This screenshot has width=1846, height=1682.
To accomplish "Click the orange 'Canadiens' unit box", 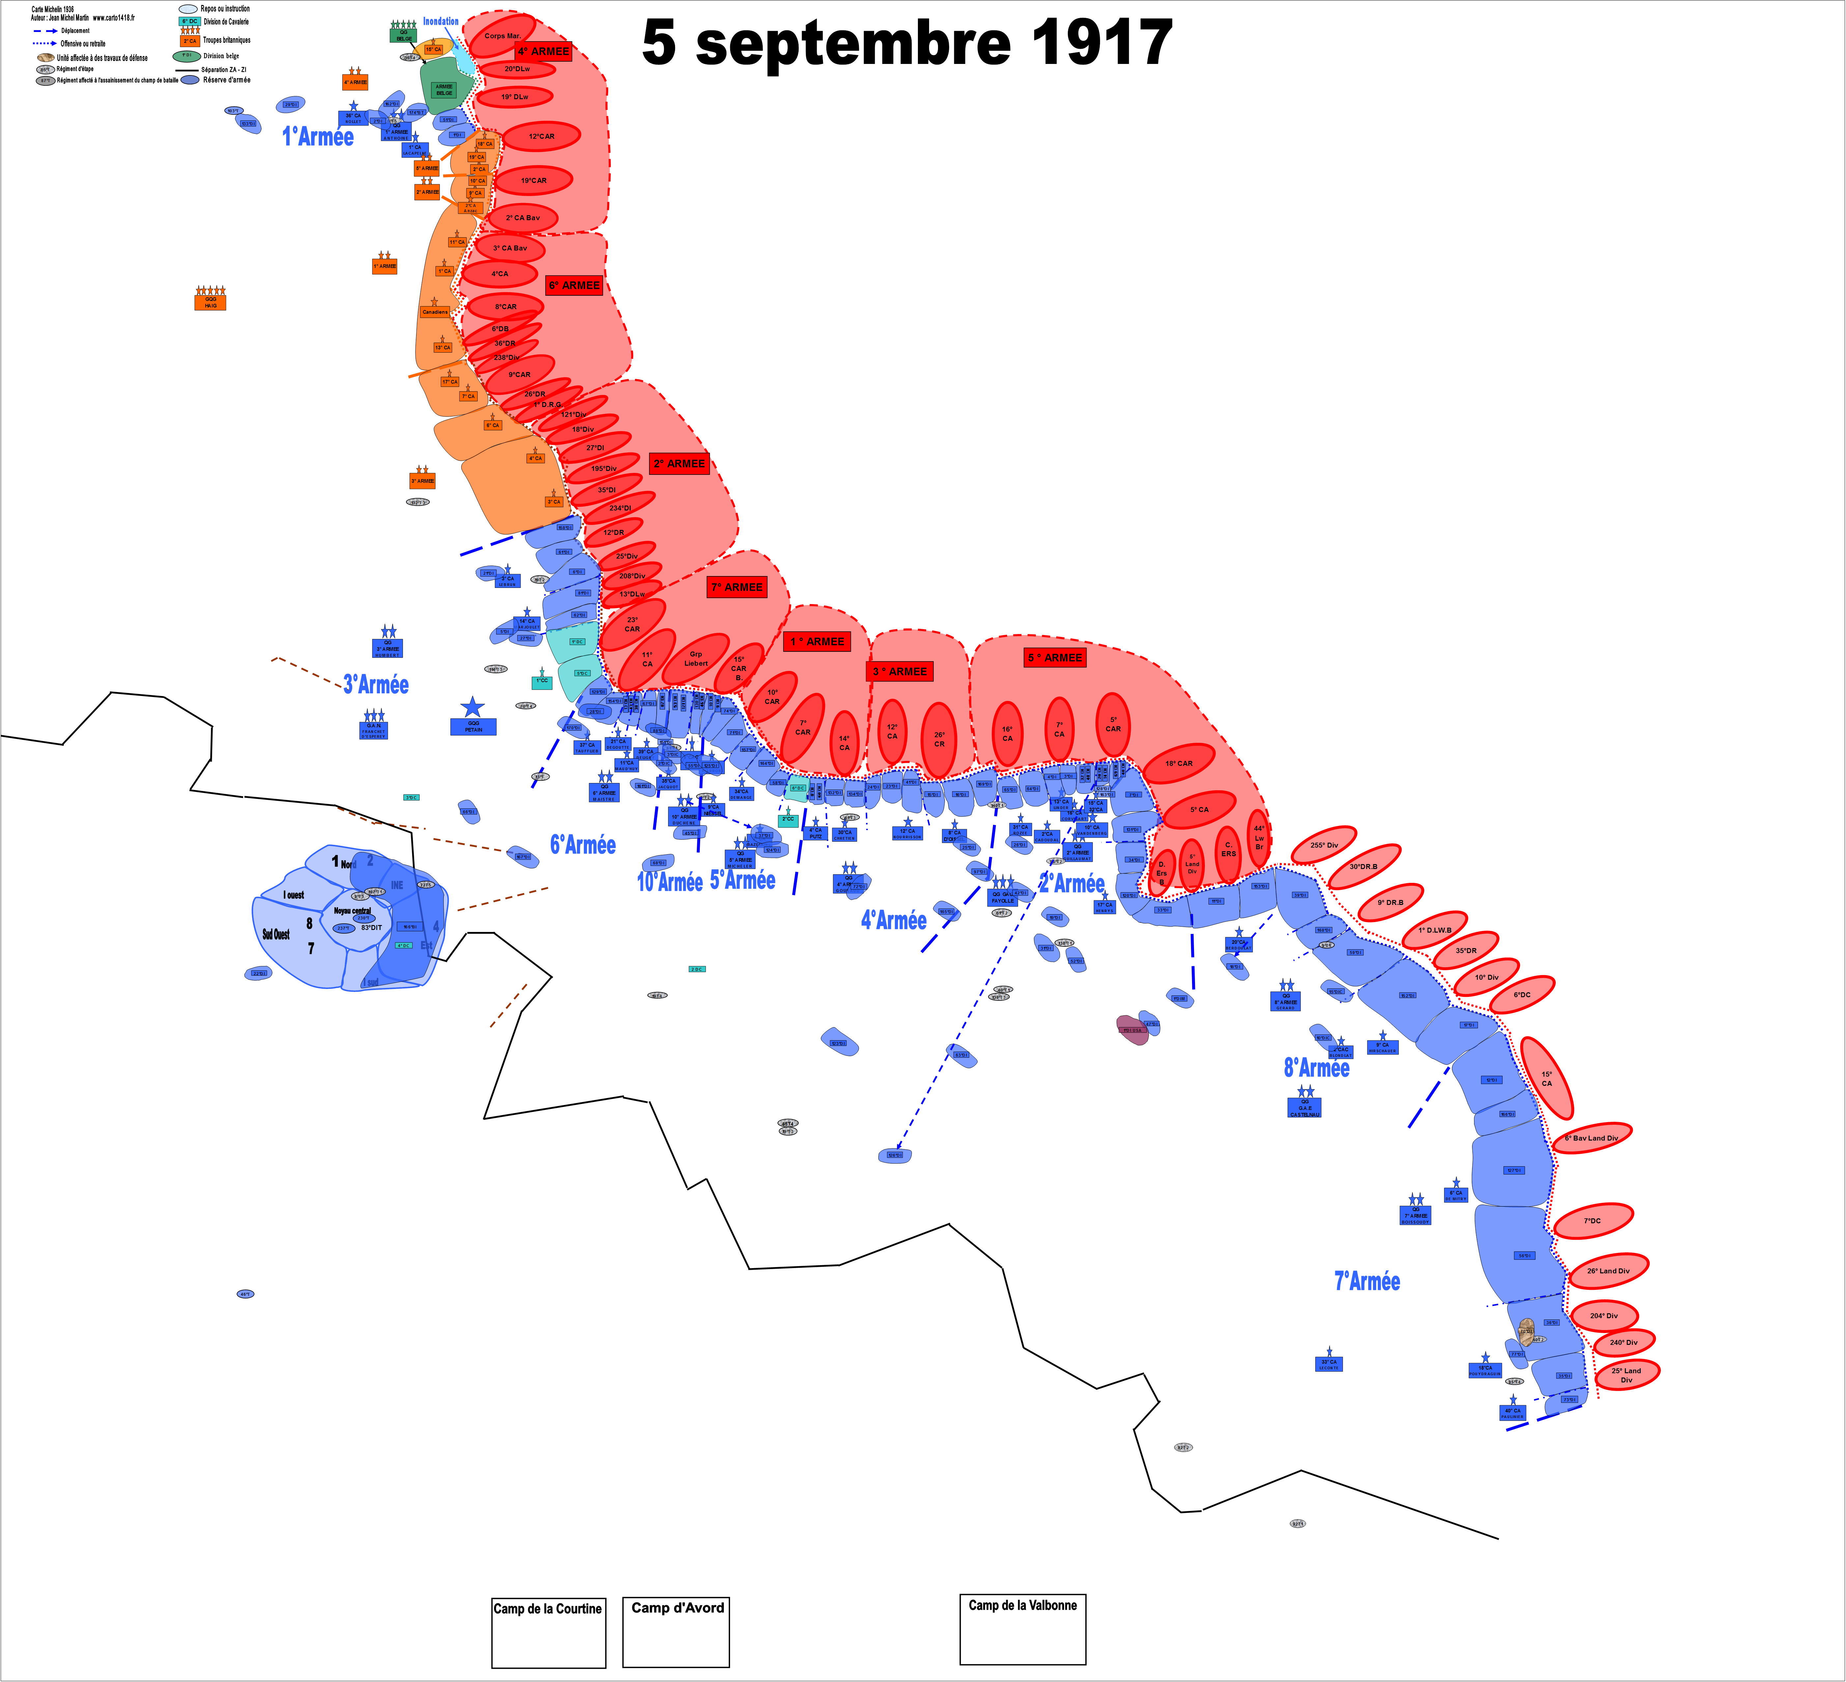I will click(x=435, y=312).
